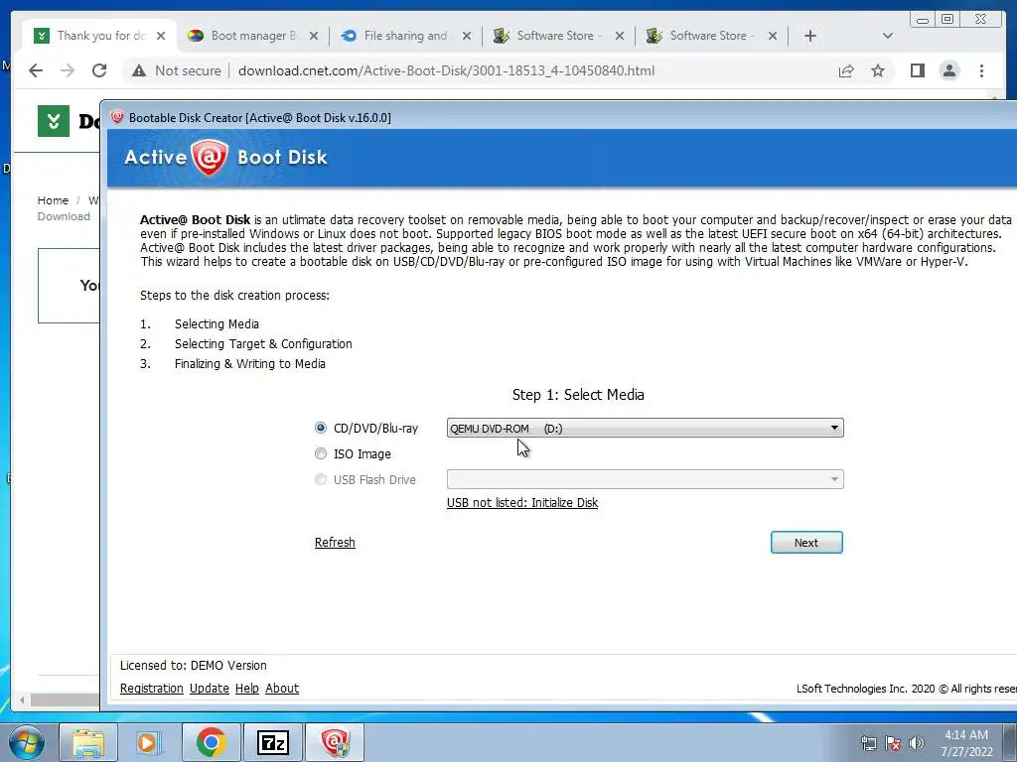Click the taskbar clock showing 4:14 AM

pyautogui.click(x=966, y=743)
